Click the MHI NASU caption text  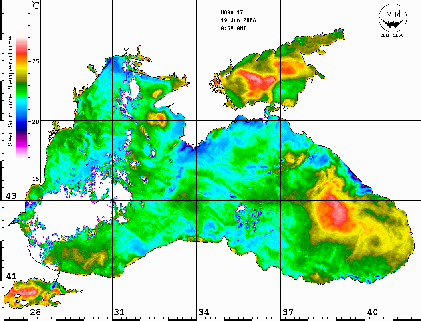[393, 35]
